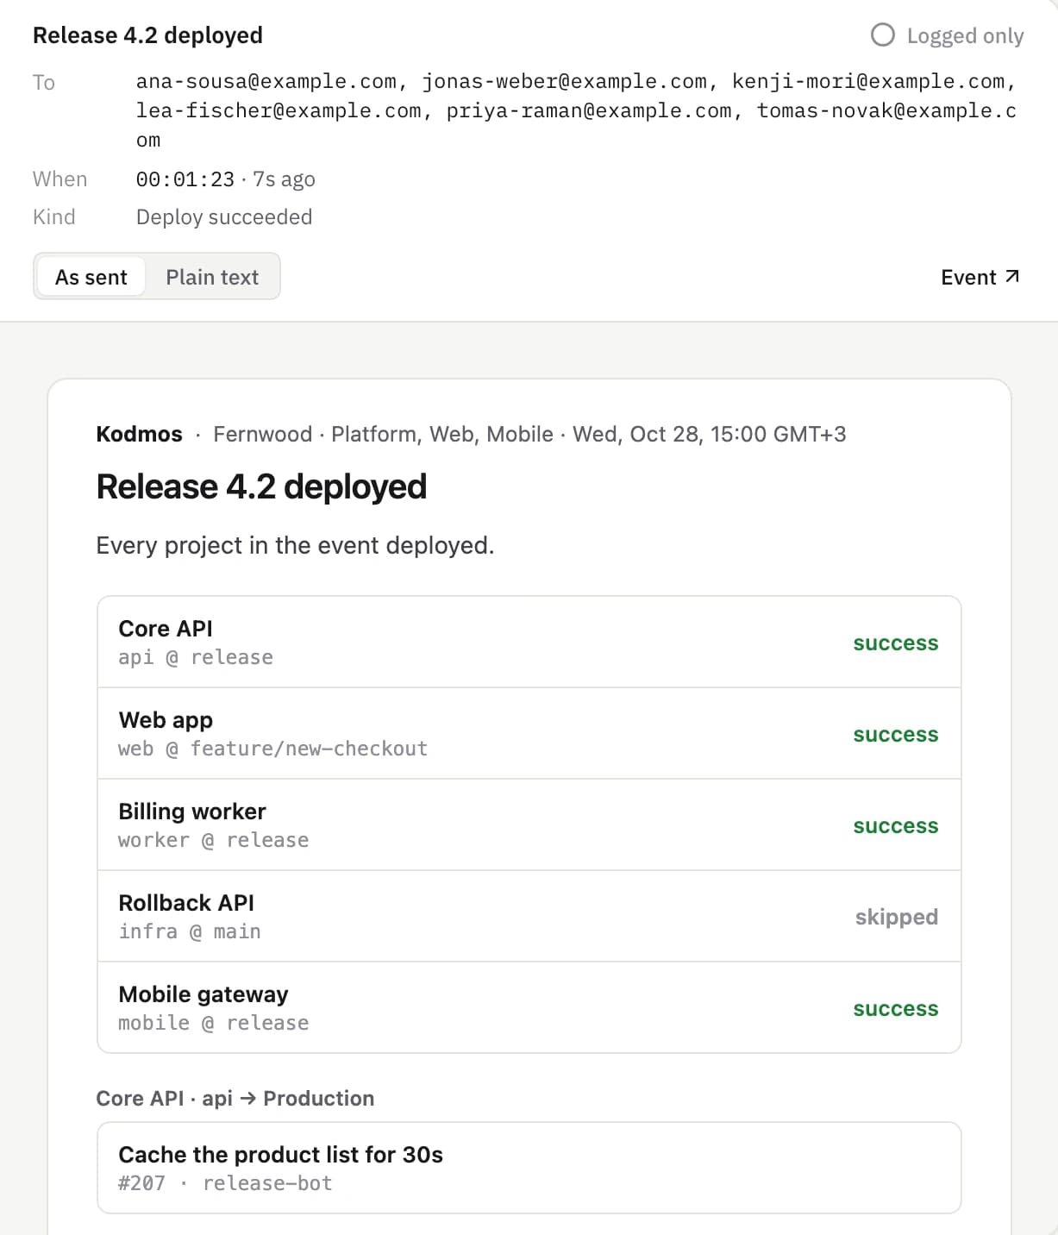Select recipient priya-raman@example.com
This screenshot has width=1058, height=1235.
click(589, 111)
